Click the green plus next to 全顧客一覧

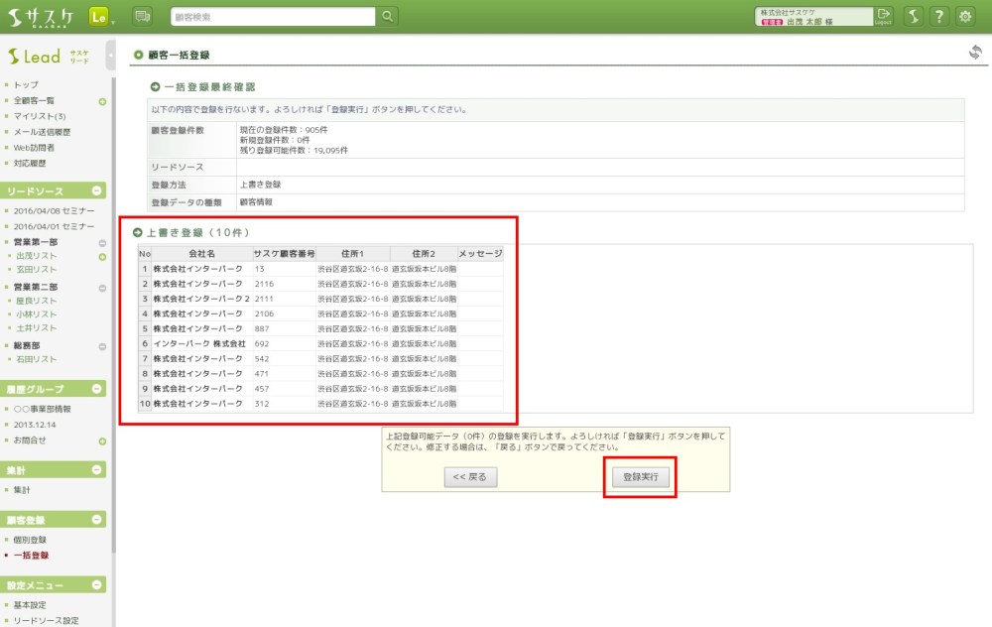[x=102, y=101]
